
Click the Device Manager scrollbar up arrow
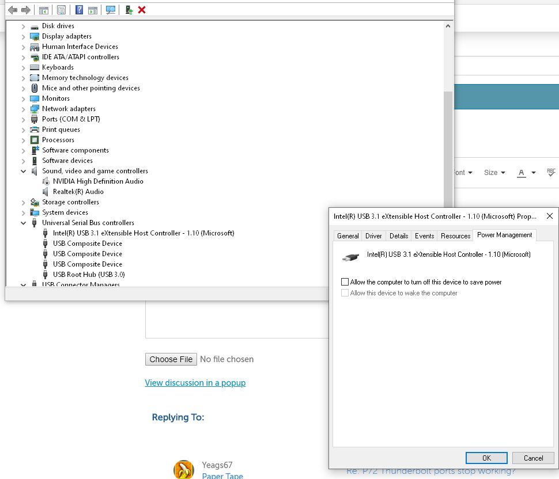[x=448, y=26]
